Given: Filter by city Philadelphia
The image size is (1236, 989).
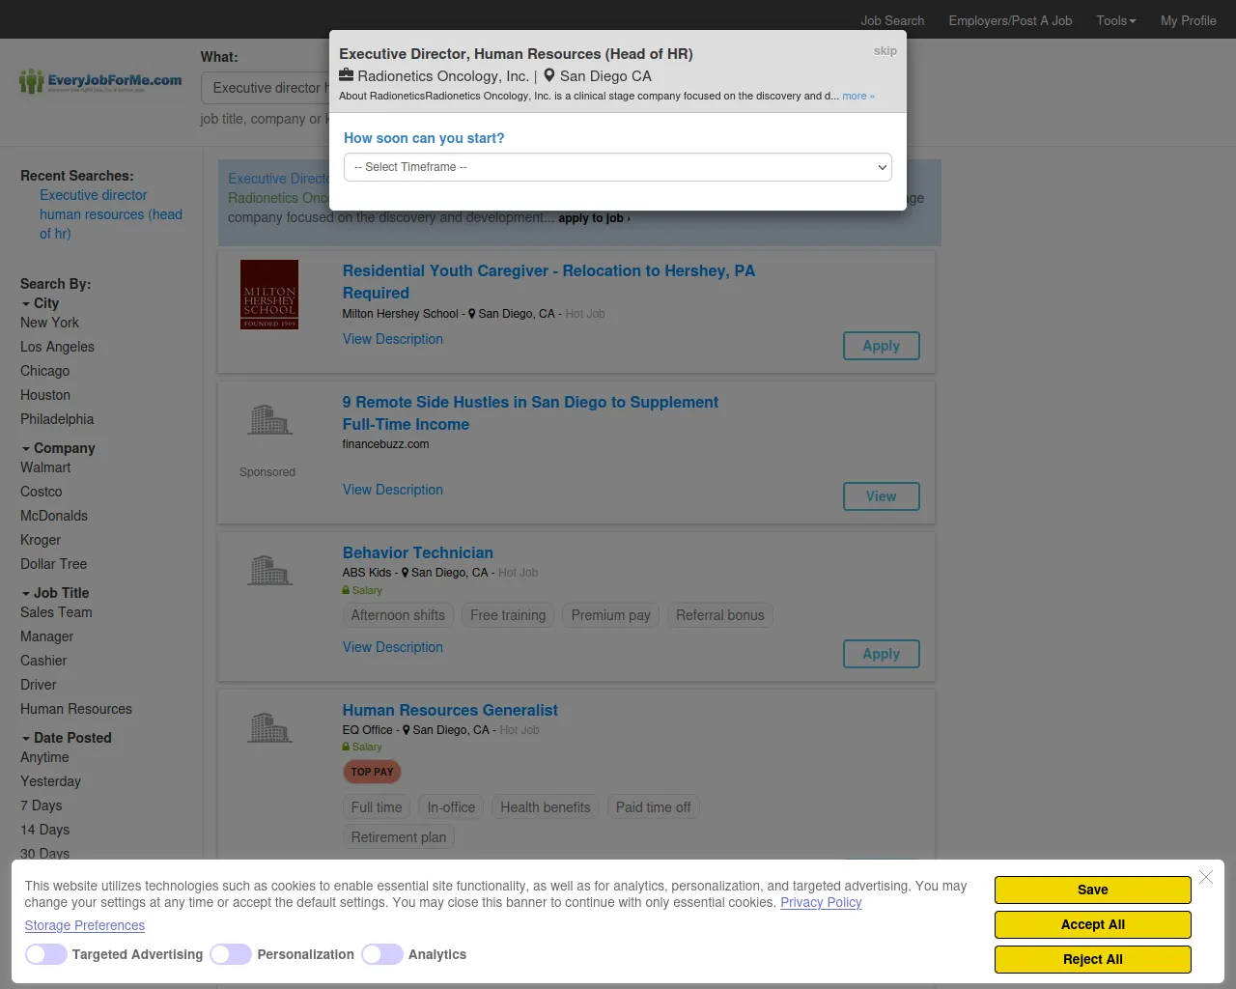Looking at the screenshot, I should 57,419.
